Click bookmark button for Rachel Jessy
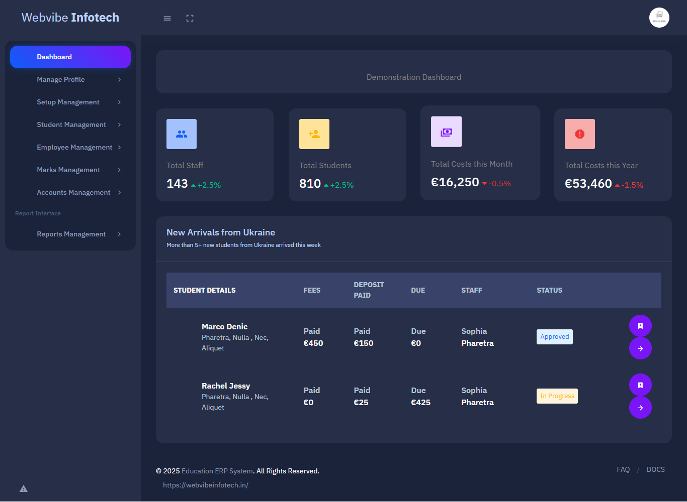The image size is (687, 502). 640,385
